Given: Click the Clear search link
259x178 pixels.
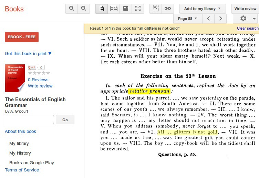Looking at the screenshot, I should 247,28.
